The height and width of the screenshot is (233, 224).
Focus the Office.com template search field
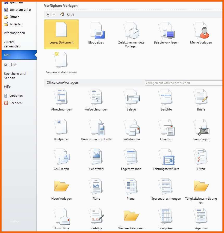pos(184,83)
